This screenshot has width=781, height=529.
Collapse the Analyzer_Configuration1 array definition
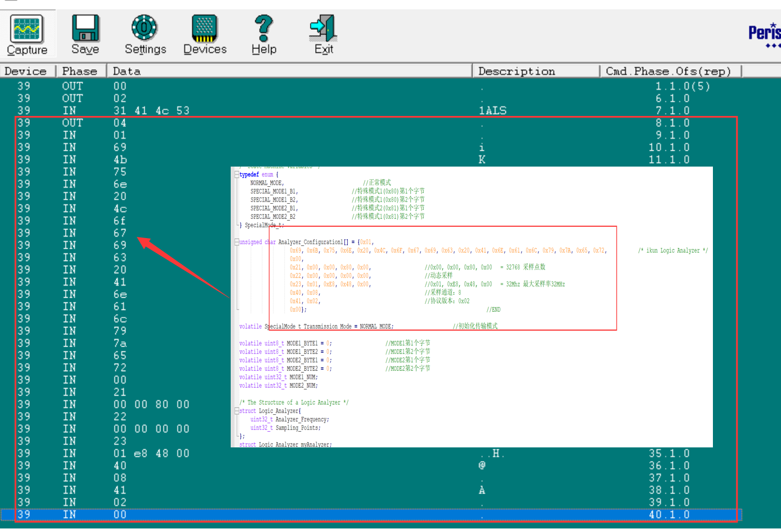(237, 241)
